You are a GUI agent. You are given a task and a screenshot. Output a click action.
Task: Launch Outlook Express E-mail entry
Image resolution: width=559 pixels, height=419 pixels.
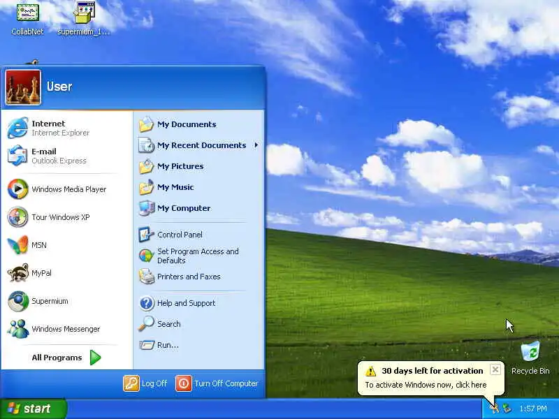[66, 156]
